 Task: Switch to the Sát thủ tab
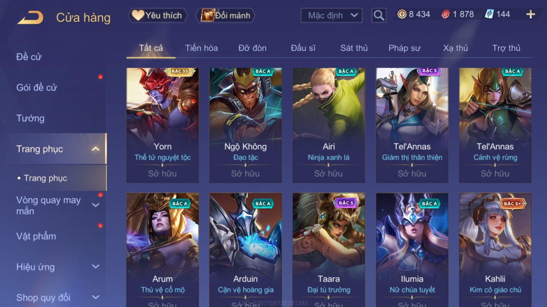(x=354, y=48)
